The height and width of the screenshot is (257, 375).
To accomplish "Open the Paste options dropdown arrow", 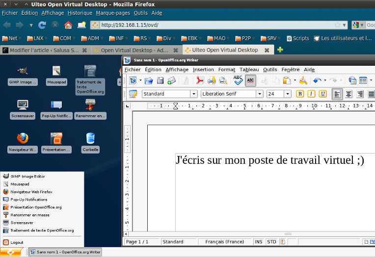I will pyautogui.click(x=295, y=80).
